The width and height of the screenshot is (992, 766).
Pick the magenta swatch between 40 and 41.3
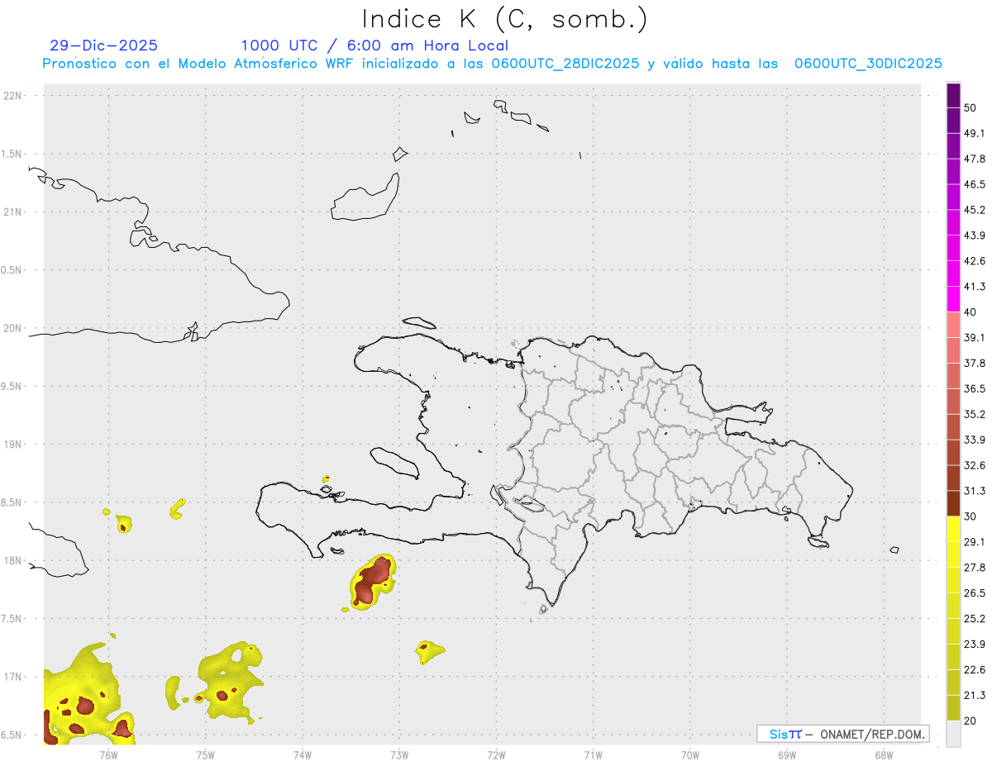pyautogui.click(x=953, y=299)
